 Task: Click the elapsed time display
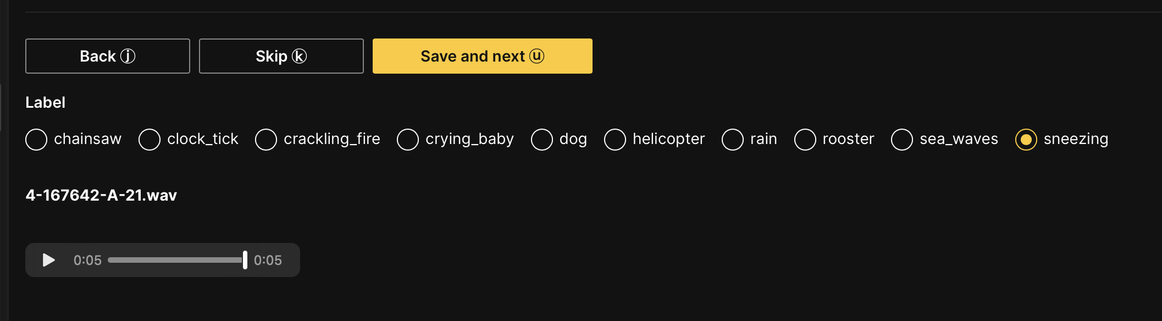click(x=88, y=260)
